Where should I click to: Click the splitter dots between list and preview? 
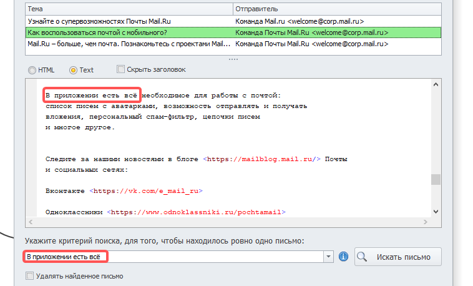pyautogui.click(x=233, y=59)
